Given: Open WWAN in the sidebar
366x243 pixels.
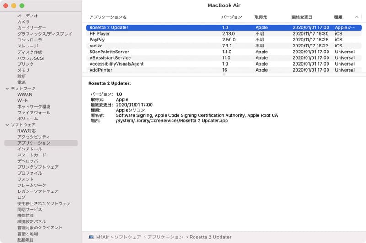Looking at the screenshot, I should tap(25, 95).
